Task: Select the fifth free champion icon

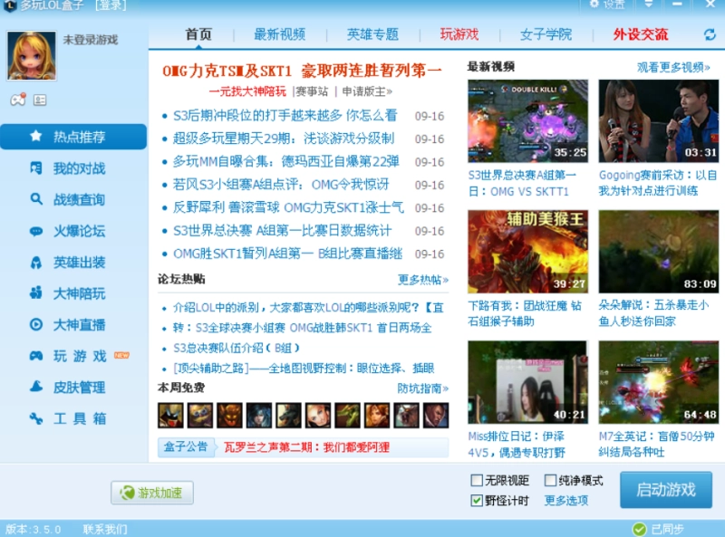Action: click(288, 415)
